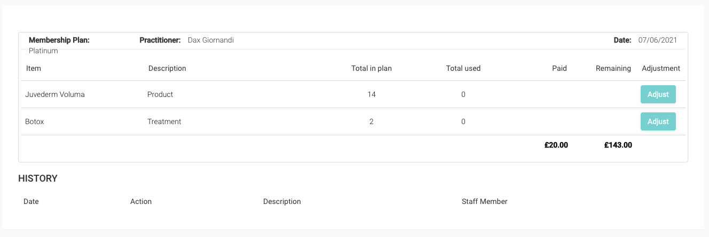The height and width of the screenshot is (237, 709).
Task: Click the £20.00 paid total
Action: 556,145
